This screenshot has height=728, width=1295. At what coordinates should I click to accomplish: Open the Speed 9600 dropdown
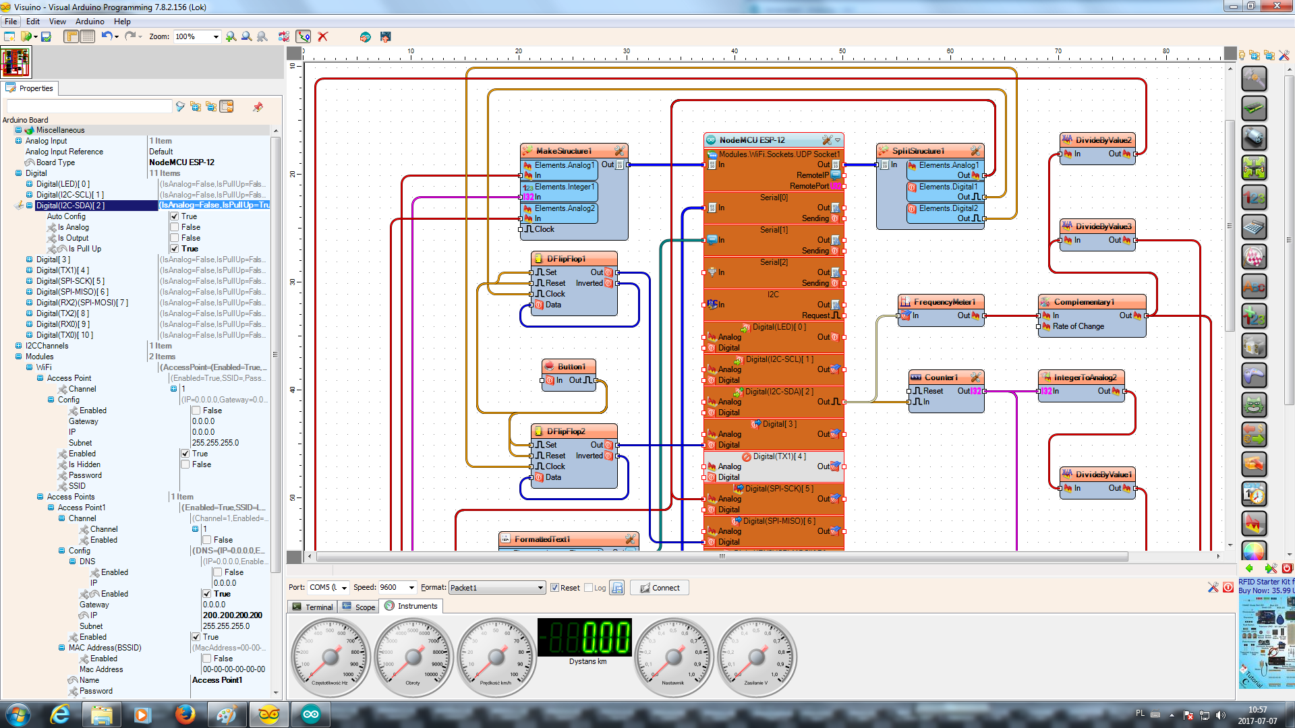coord(412,588)
